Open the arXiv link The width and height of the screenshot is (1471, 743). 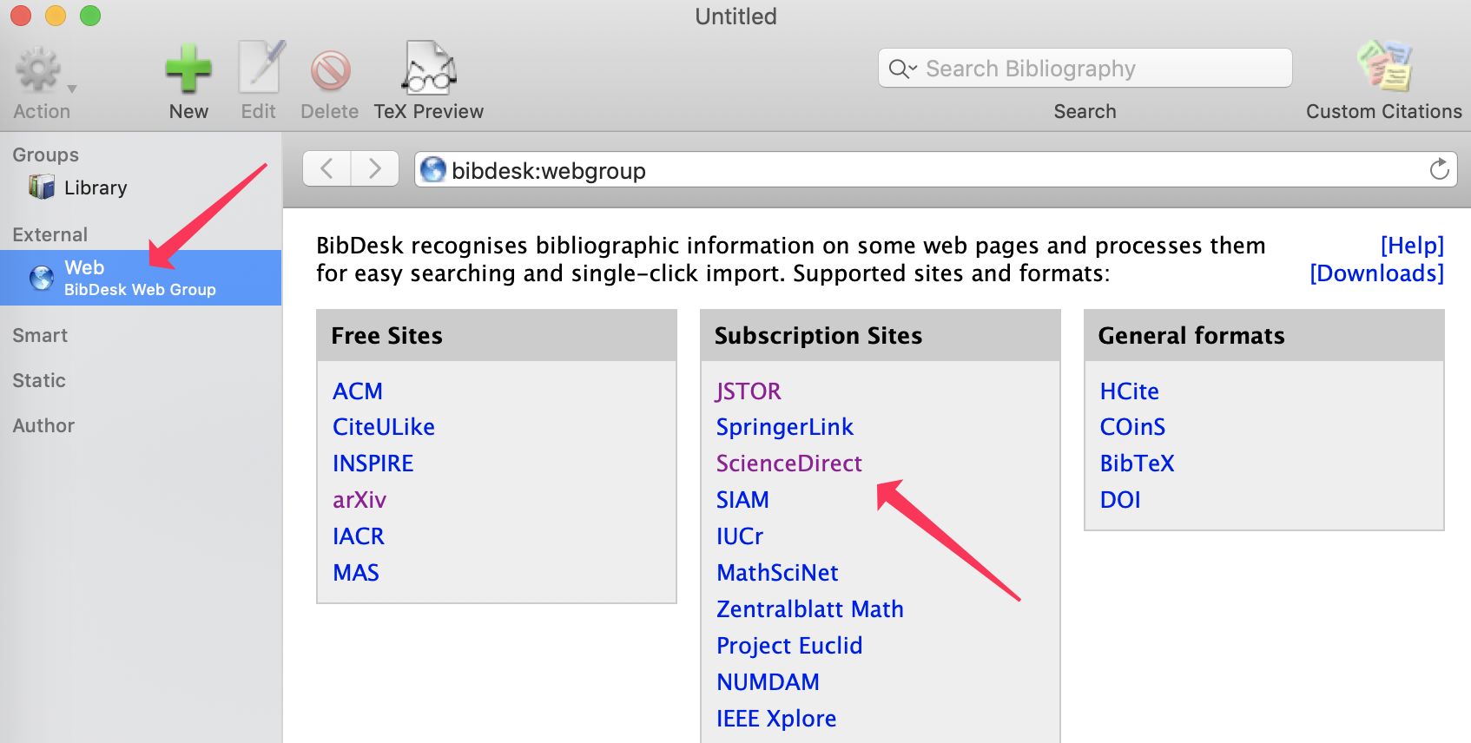(x=360, y=500)
